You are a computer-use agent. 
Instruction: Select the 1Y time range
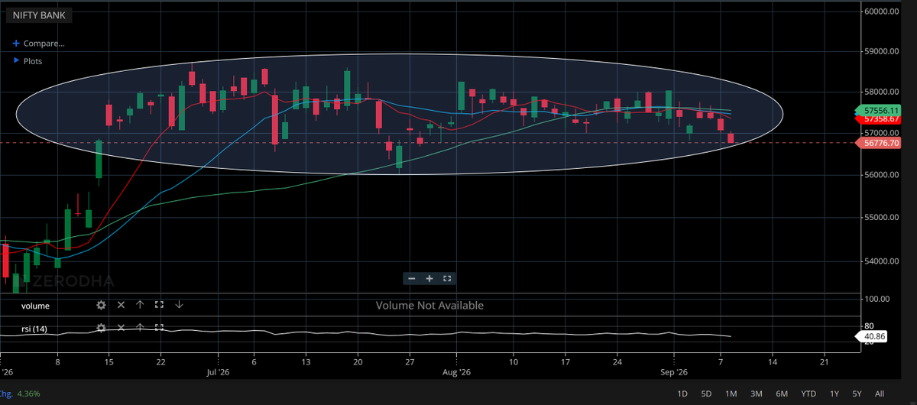834,394
